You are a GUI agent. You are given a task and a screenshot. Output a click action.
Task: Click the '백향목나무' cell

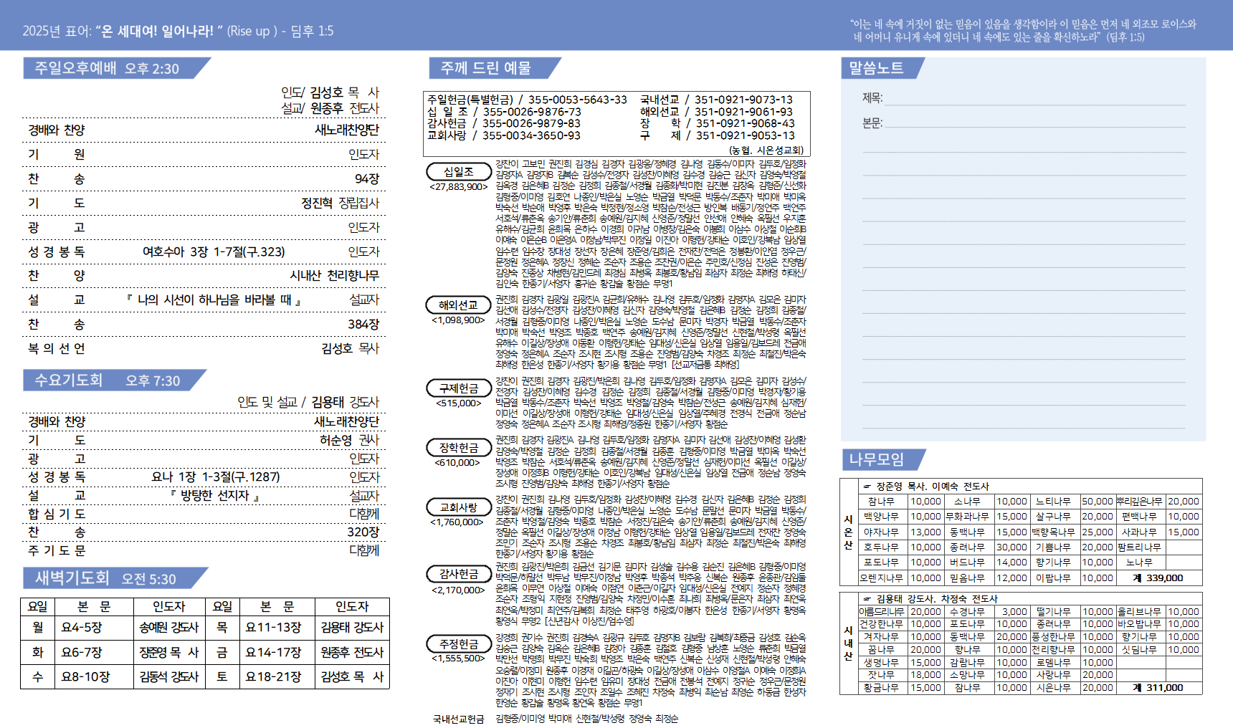(x=1053, y=532)
